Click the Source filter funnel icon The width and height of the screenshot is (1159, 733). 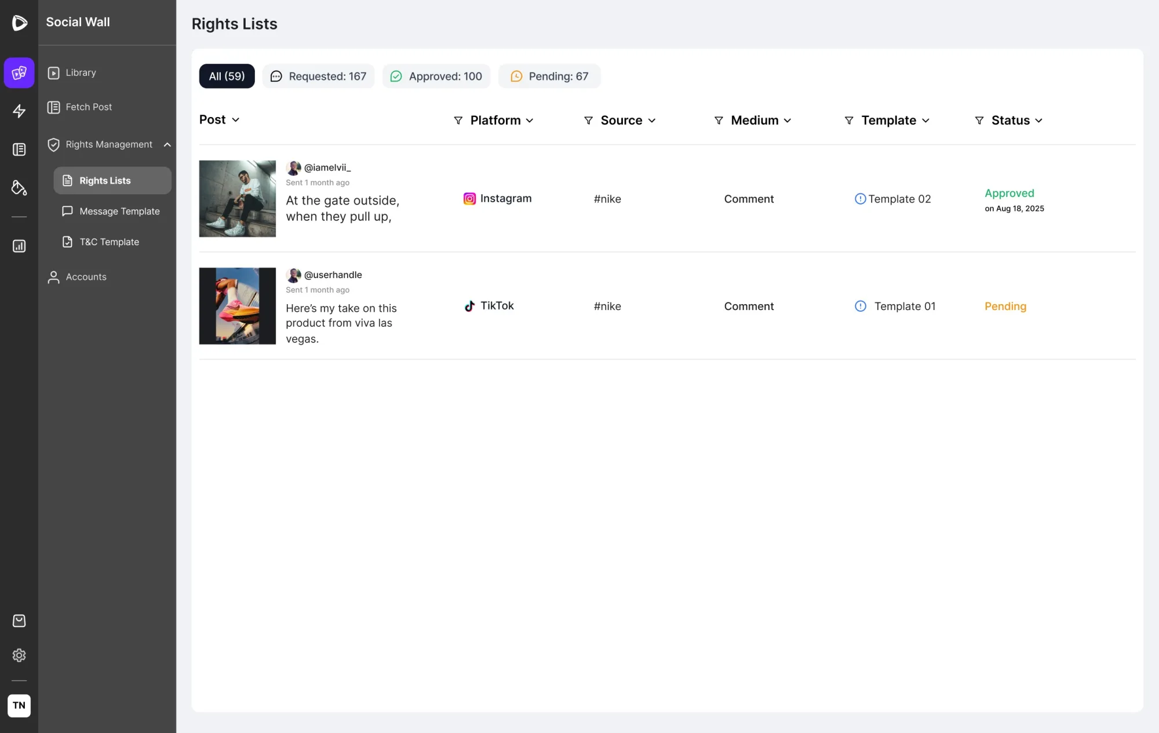pyautogui.click(x=588, y=121)
